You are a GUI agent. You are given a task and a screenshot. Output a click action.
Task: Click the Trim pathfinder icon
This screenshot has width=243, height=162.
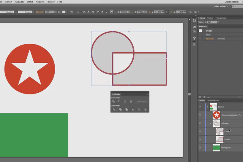[x=120, y=109]
